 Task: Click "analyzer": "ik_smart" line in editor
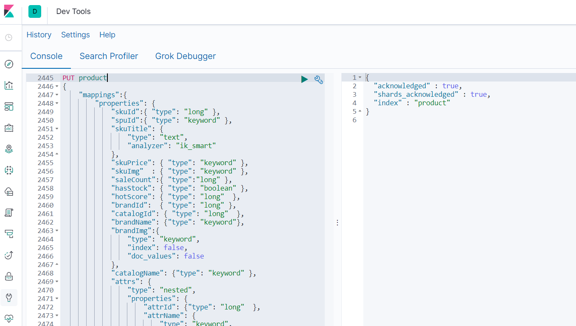(x=172, y=146)
